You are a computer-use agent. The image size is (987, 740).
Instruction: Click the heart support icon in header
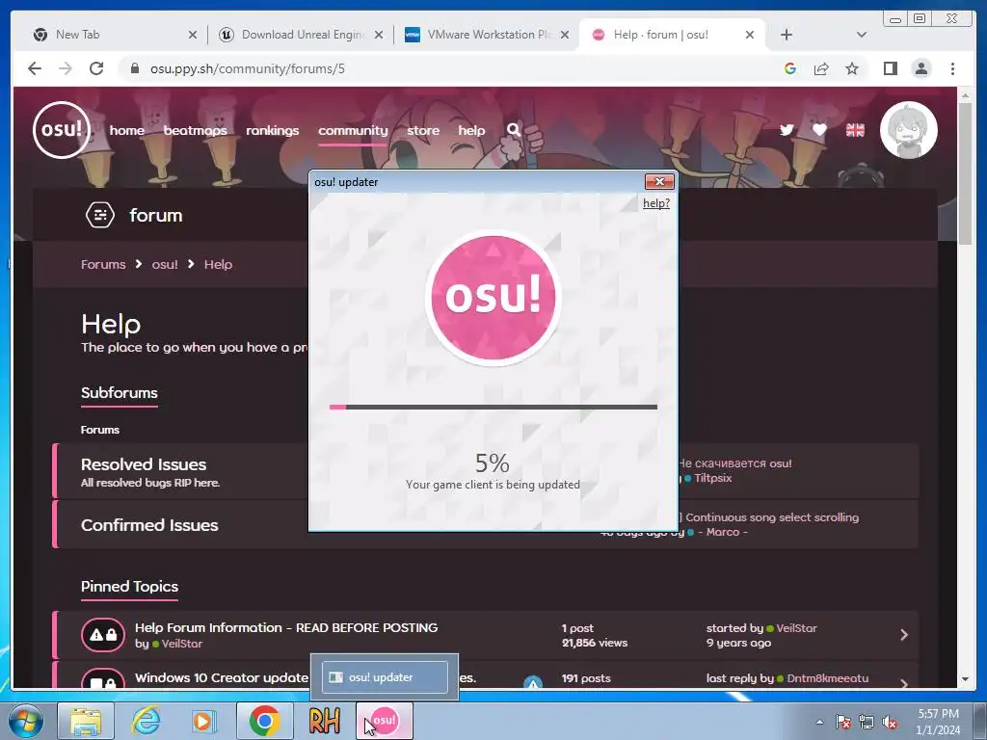tap(819, 130)
